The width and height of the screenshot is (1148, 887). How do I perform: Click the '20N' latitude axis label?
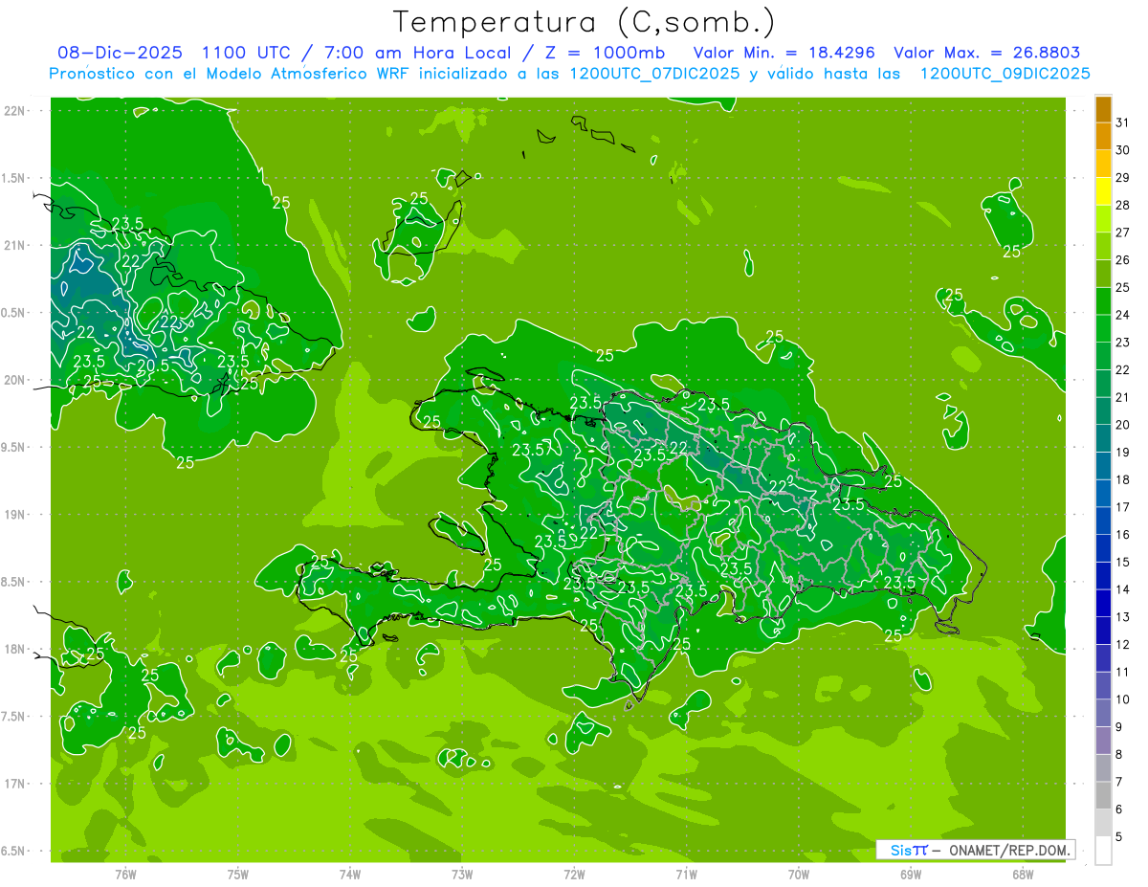tap(16, 380)
